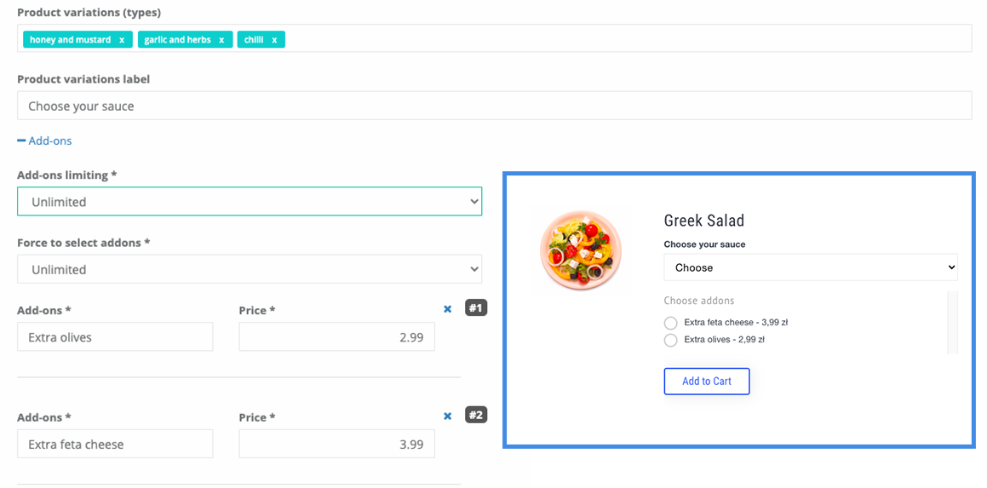Click the 'Choose addons' heading in preview
This screenshot has height=488, width=987.
tap(699, 301)
